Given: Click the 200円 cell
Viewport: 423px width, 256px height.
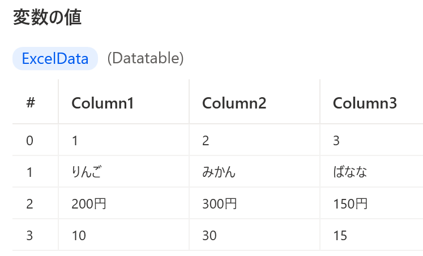Looking at the screenshot, I should pyautogui.click(x=124, y=203).
